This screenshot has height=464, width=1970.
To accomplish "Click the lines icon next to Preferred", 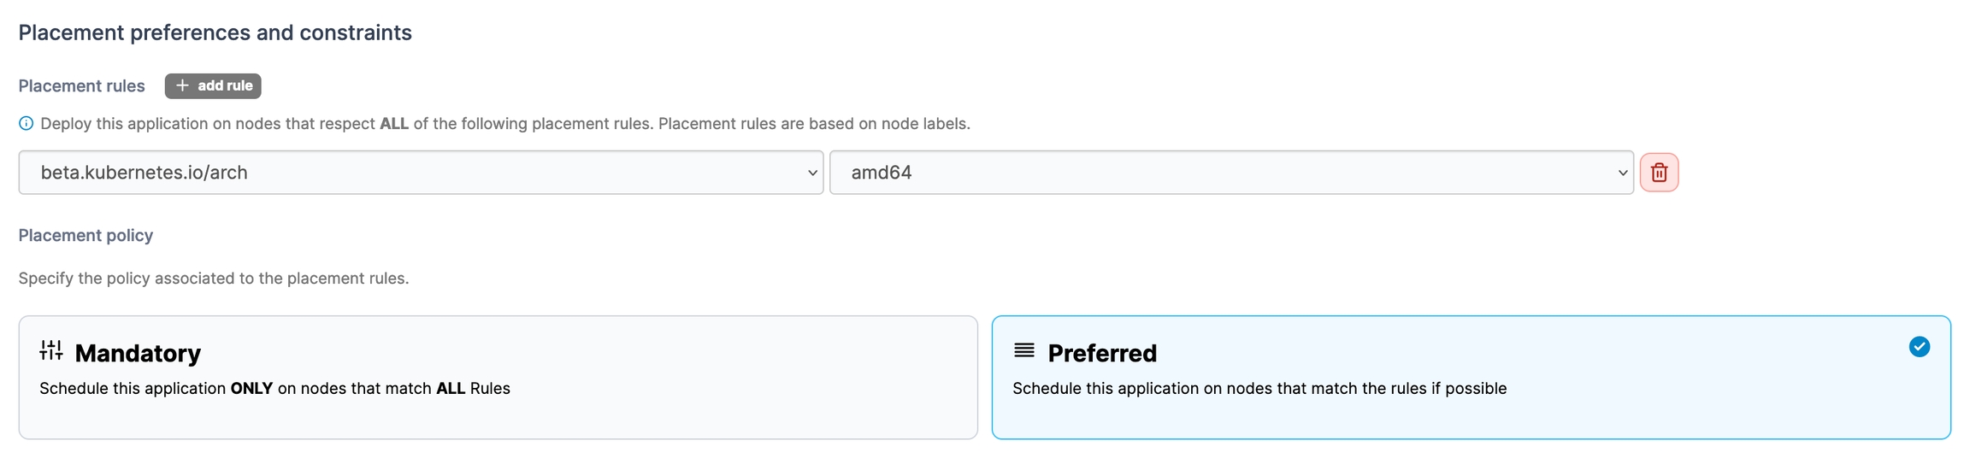I will coord(1023,350).
